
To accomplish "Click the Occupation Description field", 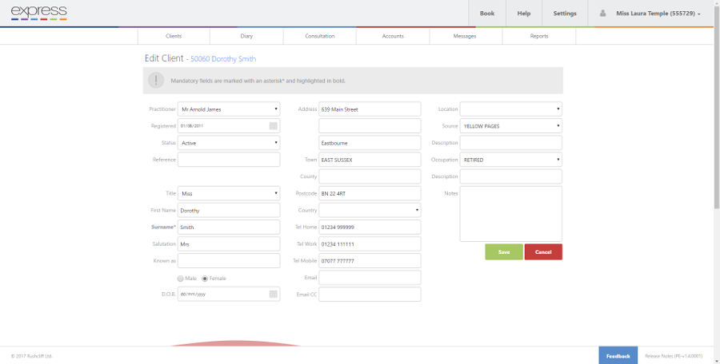I will 510,176.
